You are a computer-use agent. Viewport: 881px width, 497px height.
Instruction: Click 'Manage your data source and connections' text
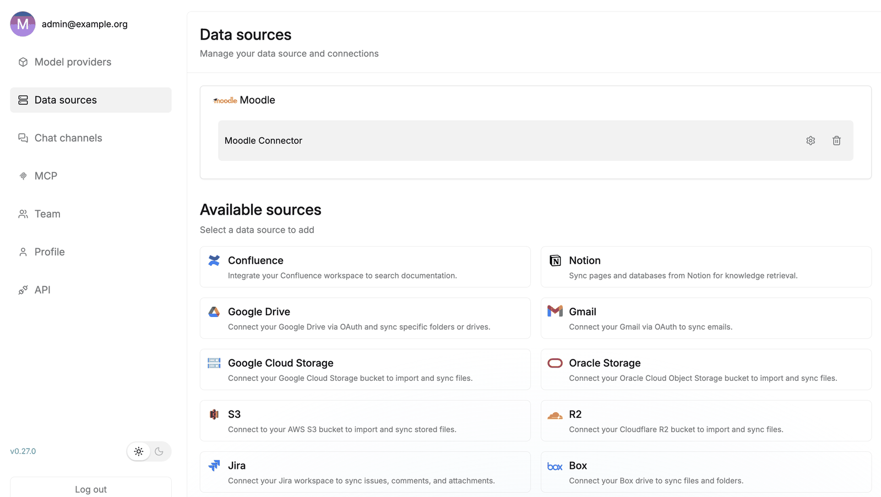click(289, 54)
